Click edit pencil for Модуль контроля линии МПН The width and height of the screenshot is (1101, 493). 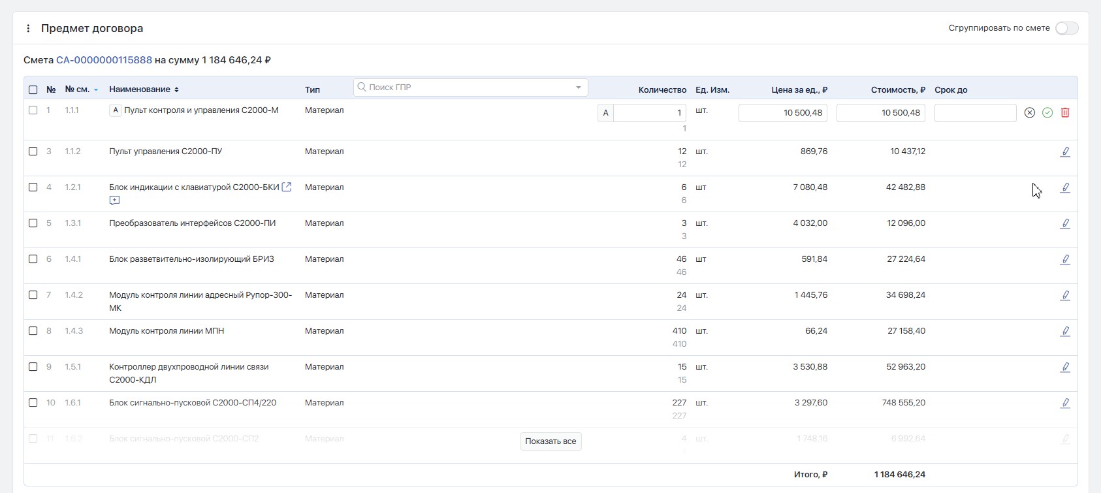[x=1065, y=332]
